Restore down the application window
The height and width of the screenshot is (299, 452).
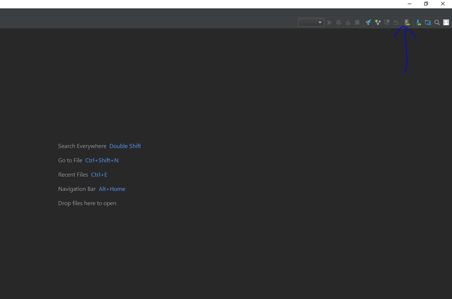[426, 4]
